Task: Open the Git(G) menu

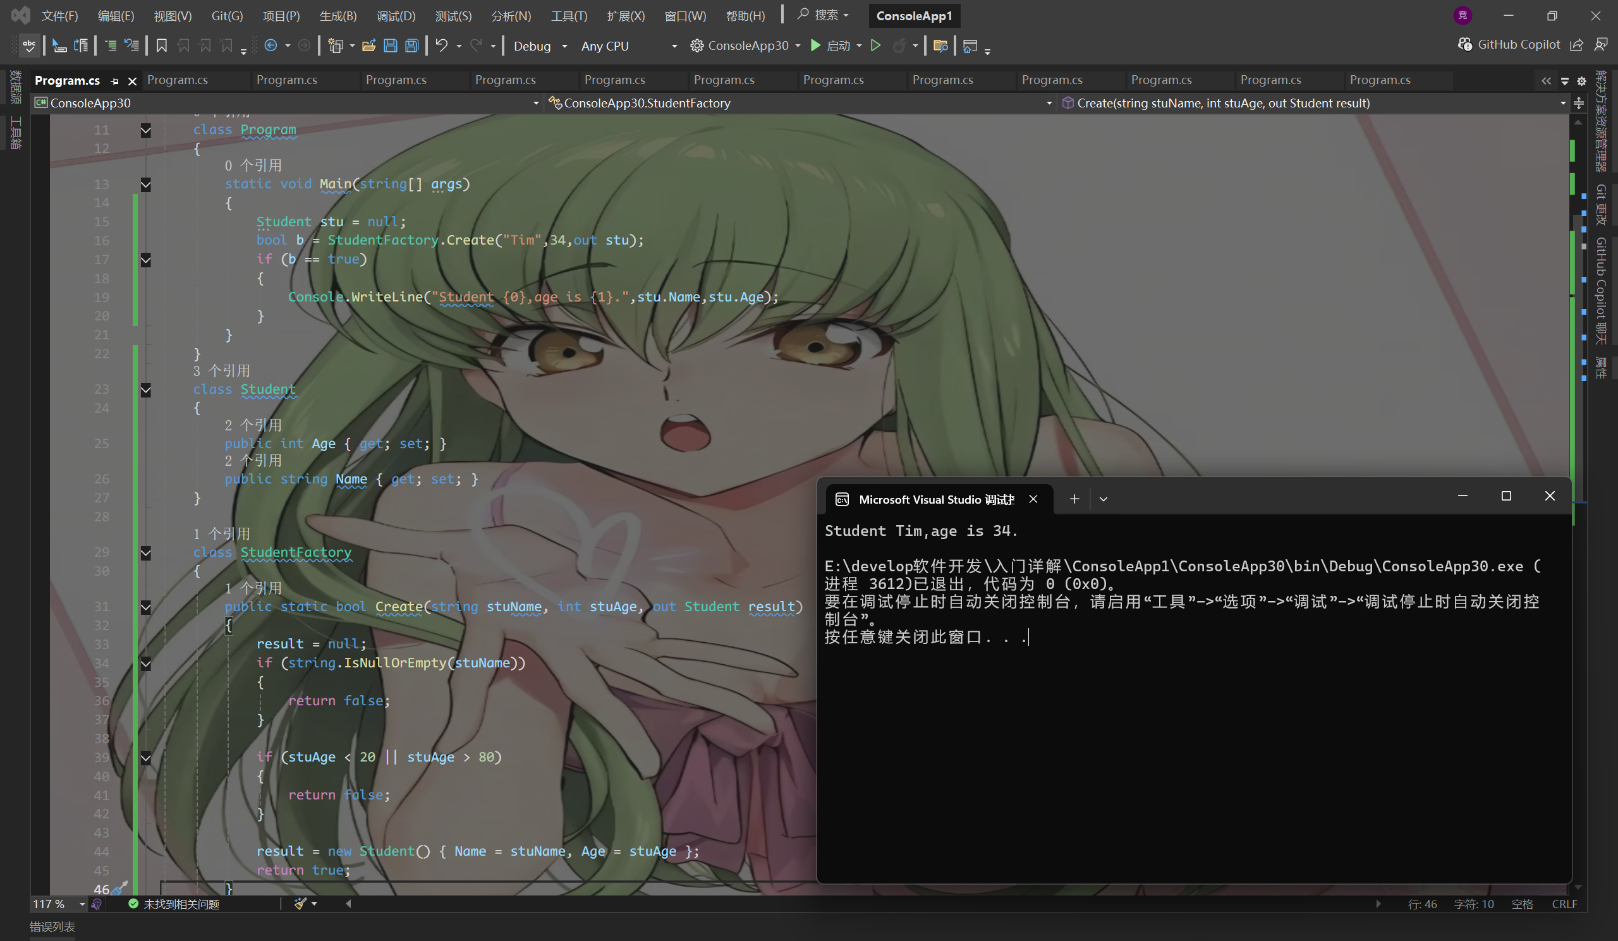Action: click(228, 16)
